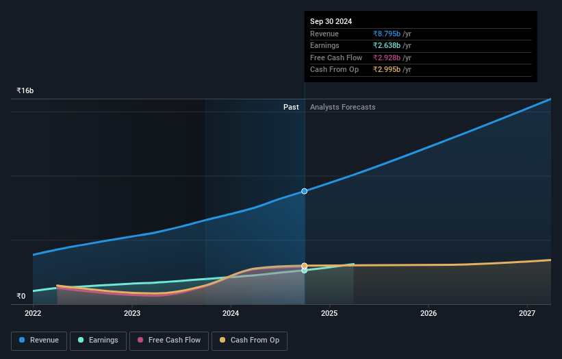This screenshot has height=359, width=562.
Task: Click the 2023 x-axis label
Action: pyautogui.click(x=132, y=314)
